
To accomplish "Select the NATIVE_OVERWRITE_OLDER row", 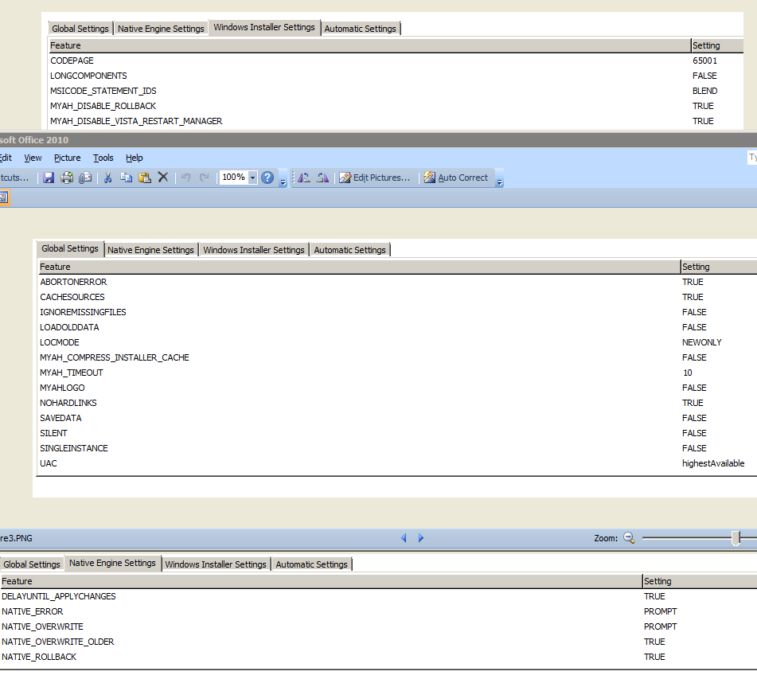I will [379, 642].
